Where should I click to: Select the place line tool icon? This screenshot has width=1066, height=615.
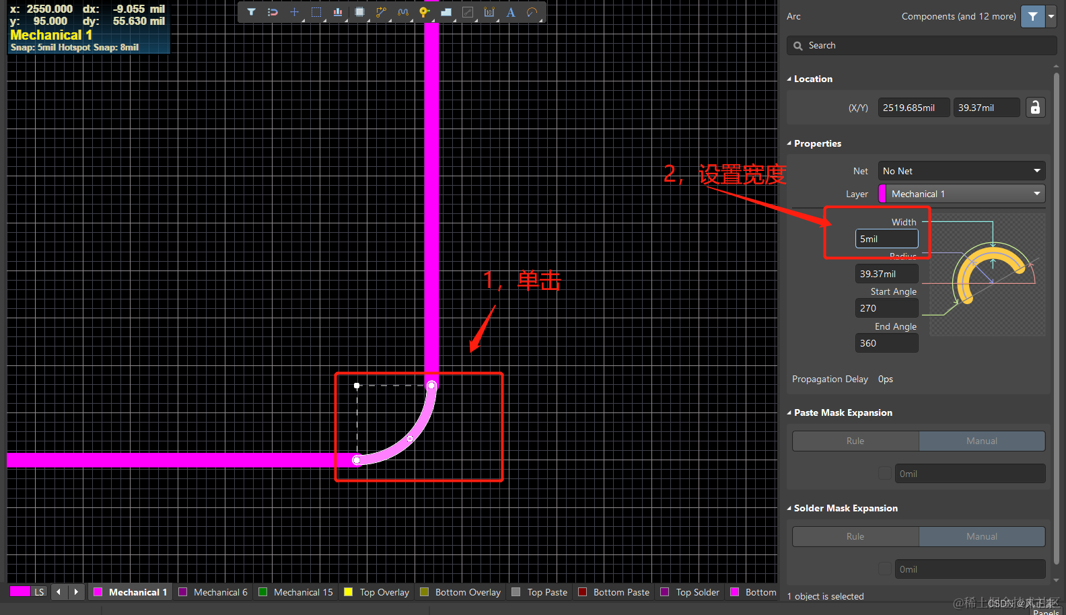click(468, 12)
